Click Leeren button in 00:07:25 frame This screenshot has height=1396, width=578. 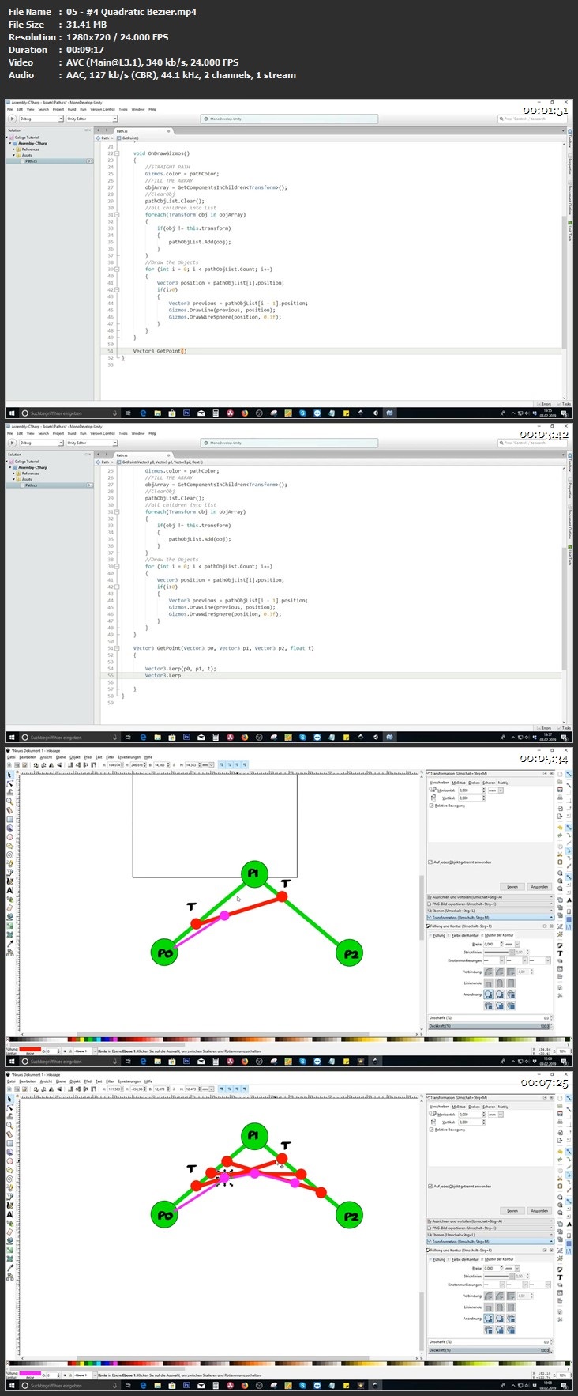coord(512,1211)
